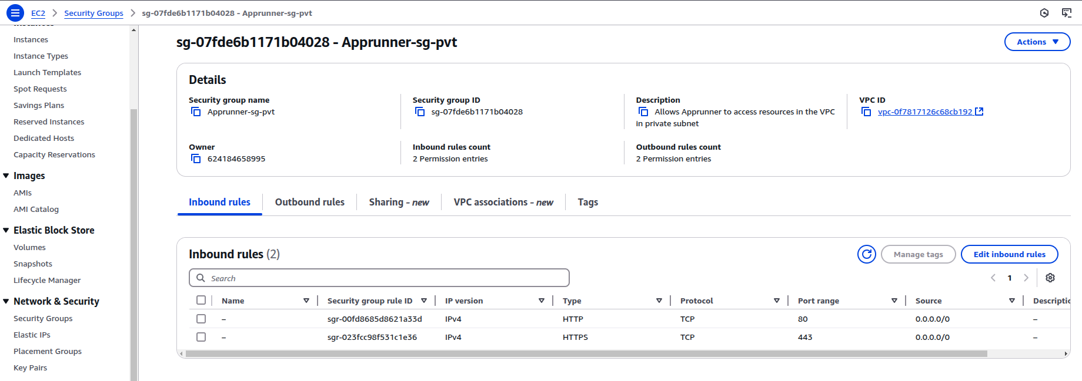Copy the security group ID value
Image resolution: width=1082 pixels, height=381 pixels.
420,112
